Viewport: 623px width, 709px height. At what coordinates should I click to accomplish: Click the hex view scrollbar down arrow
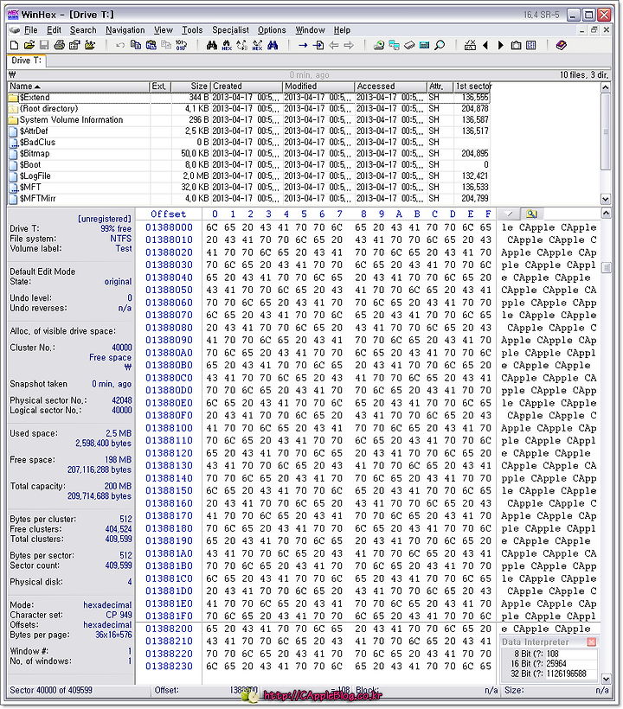pyautogui.click(x=606, y=679)
